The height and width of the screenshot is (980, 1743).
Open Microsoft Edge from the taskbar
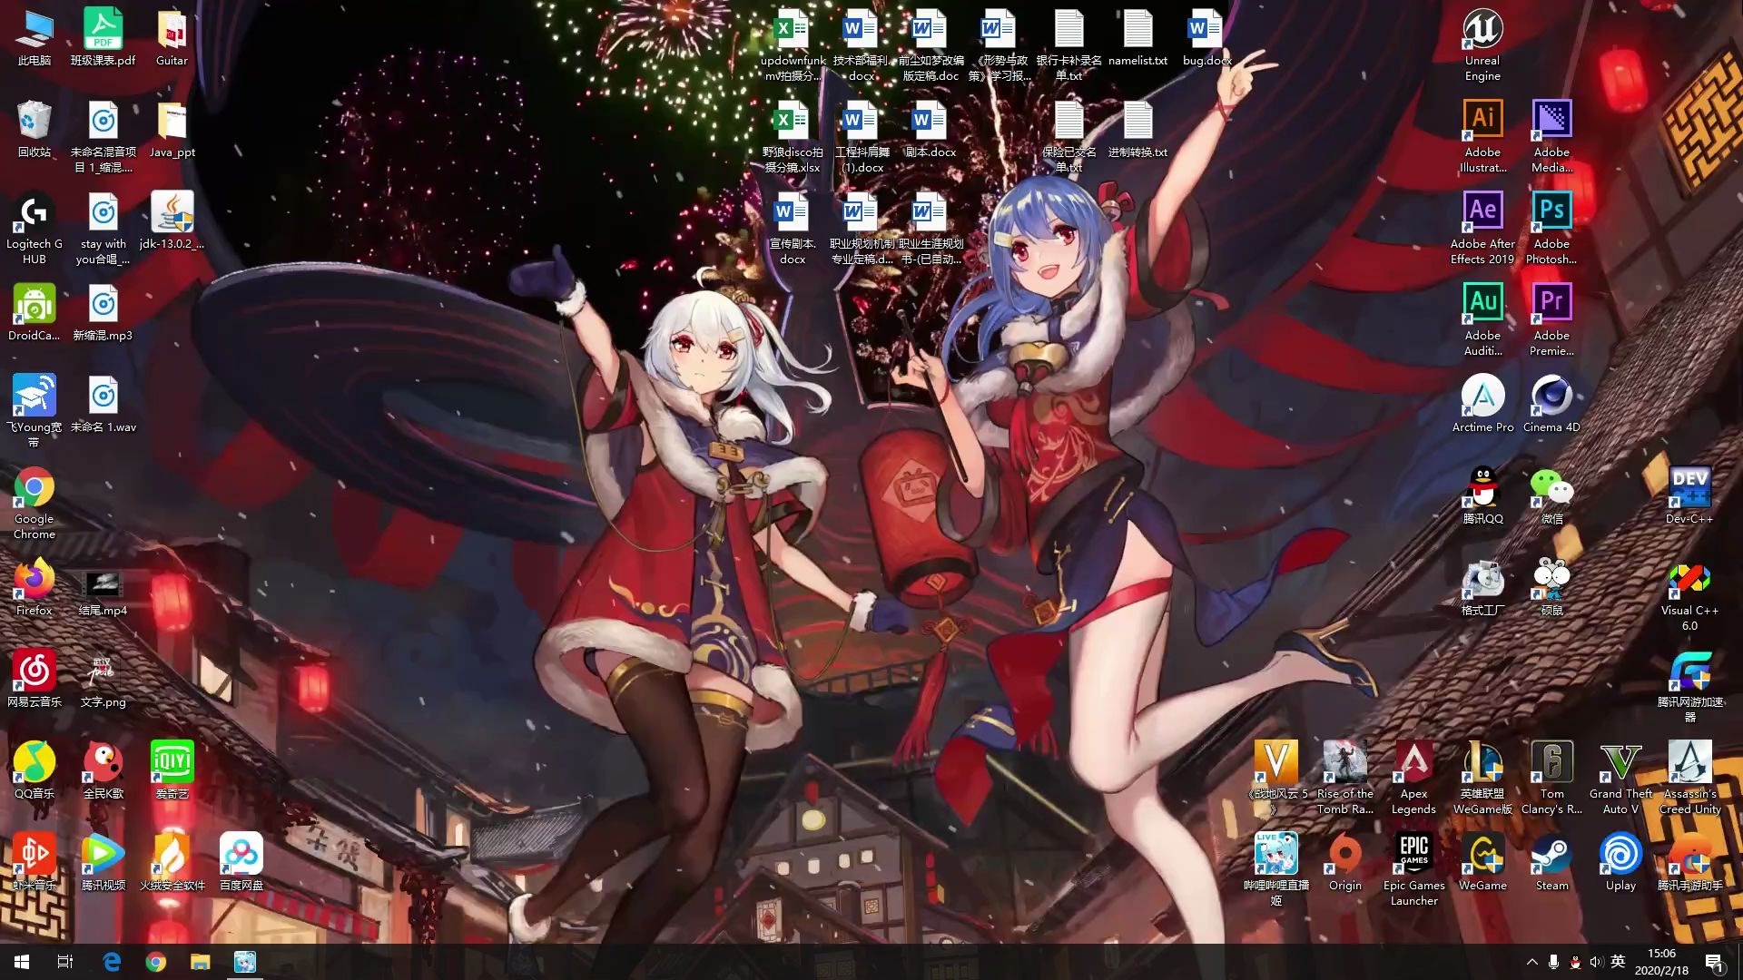(111, 962)
